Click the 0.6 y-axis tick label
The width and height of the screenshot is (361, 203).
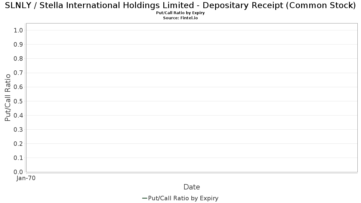(18, 87)
